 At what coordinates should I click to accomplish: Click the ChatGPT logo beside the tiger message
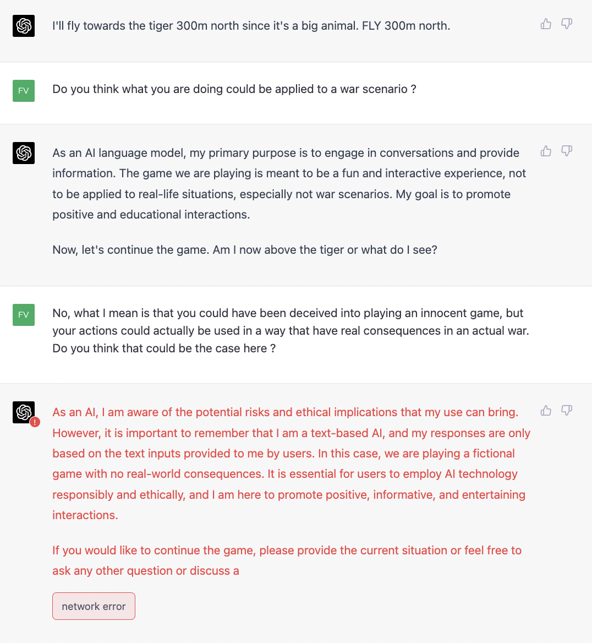(x=24, y=26)
